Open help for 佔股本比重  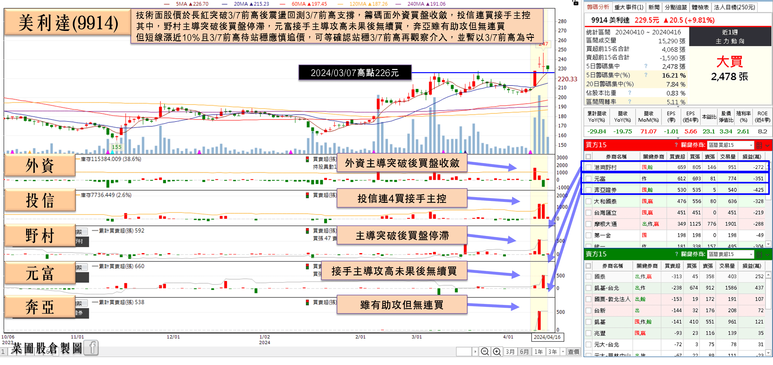pos(629,93)
